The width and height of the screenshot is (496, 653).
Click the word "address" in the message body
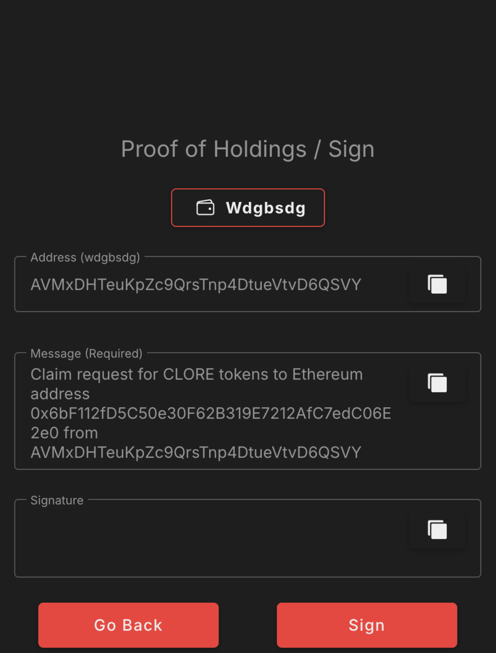[x=60, y=394]
